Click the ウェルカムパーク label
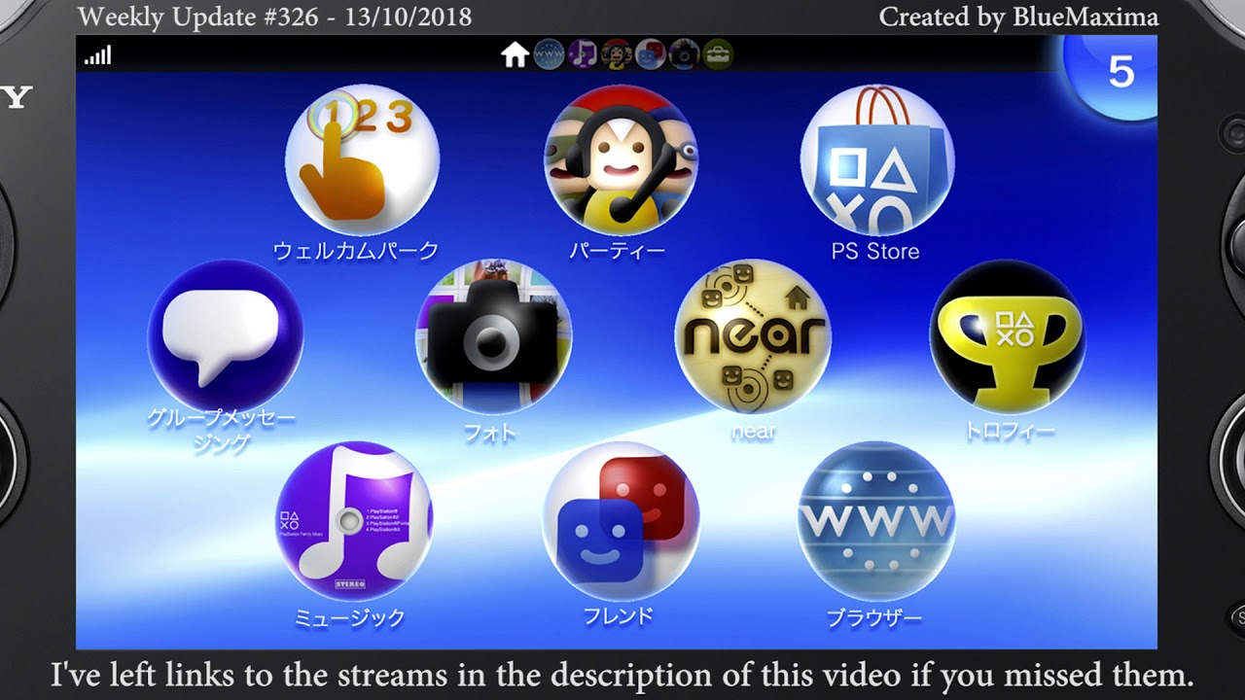 pos(356,251)
